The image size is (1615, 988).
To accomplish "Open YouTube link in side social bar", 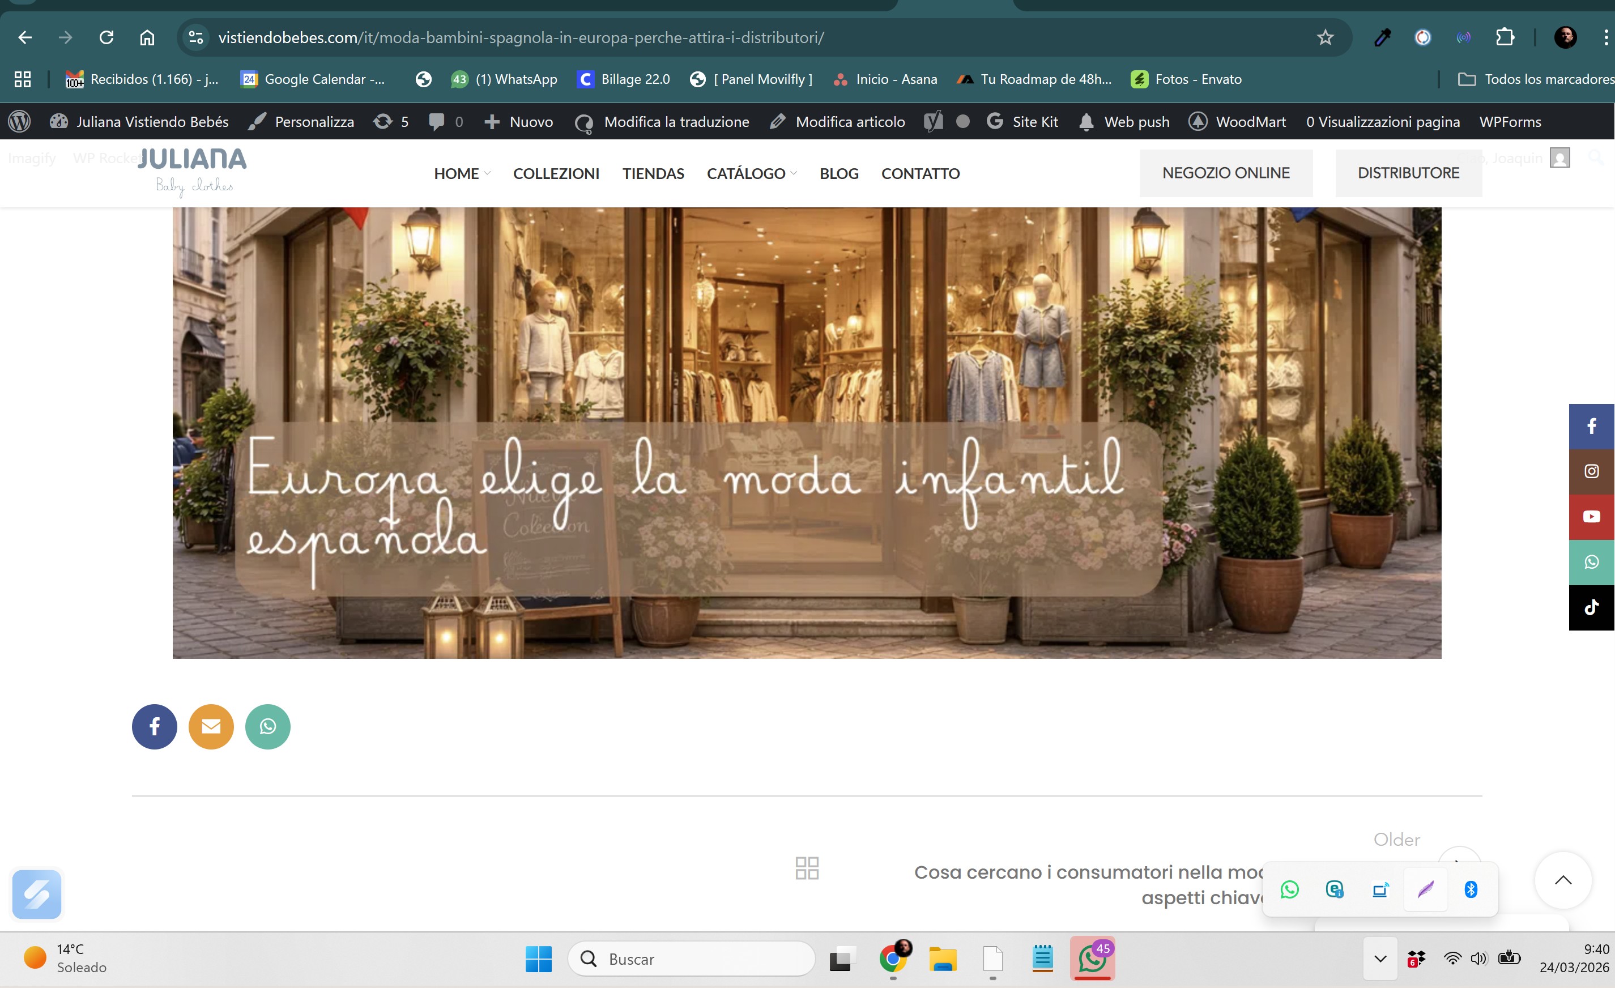I will [x=1591, y=517].
